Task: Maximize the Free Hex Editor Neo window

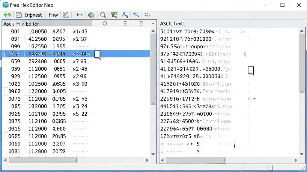Action: [282, 5]
